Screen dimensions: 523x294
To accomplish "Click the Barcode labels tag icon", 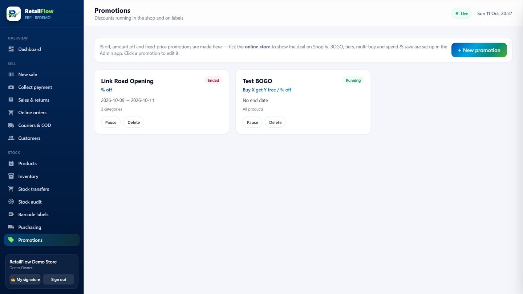I will pyautogui.click(x=11, y=215).
